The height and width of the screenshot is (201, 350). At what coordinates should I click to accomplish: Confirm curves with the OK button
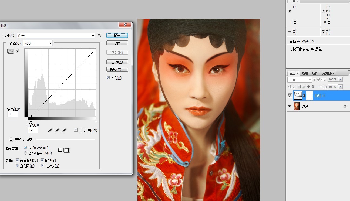click(117, 35)
